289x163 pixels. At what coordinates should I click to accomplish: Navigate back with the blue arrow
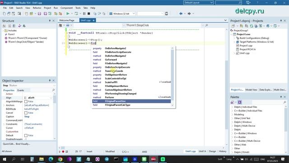(x=181, y=14)
